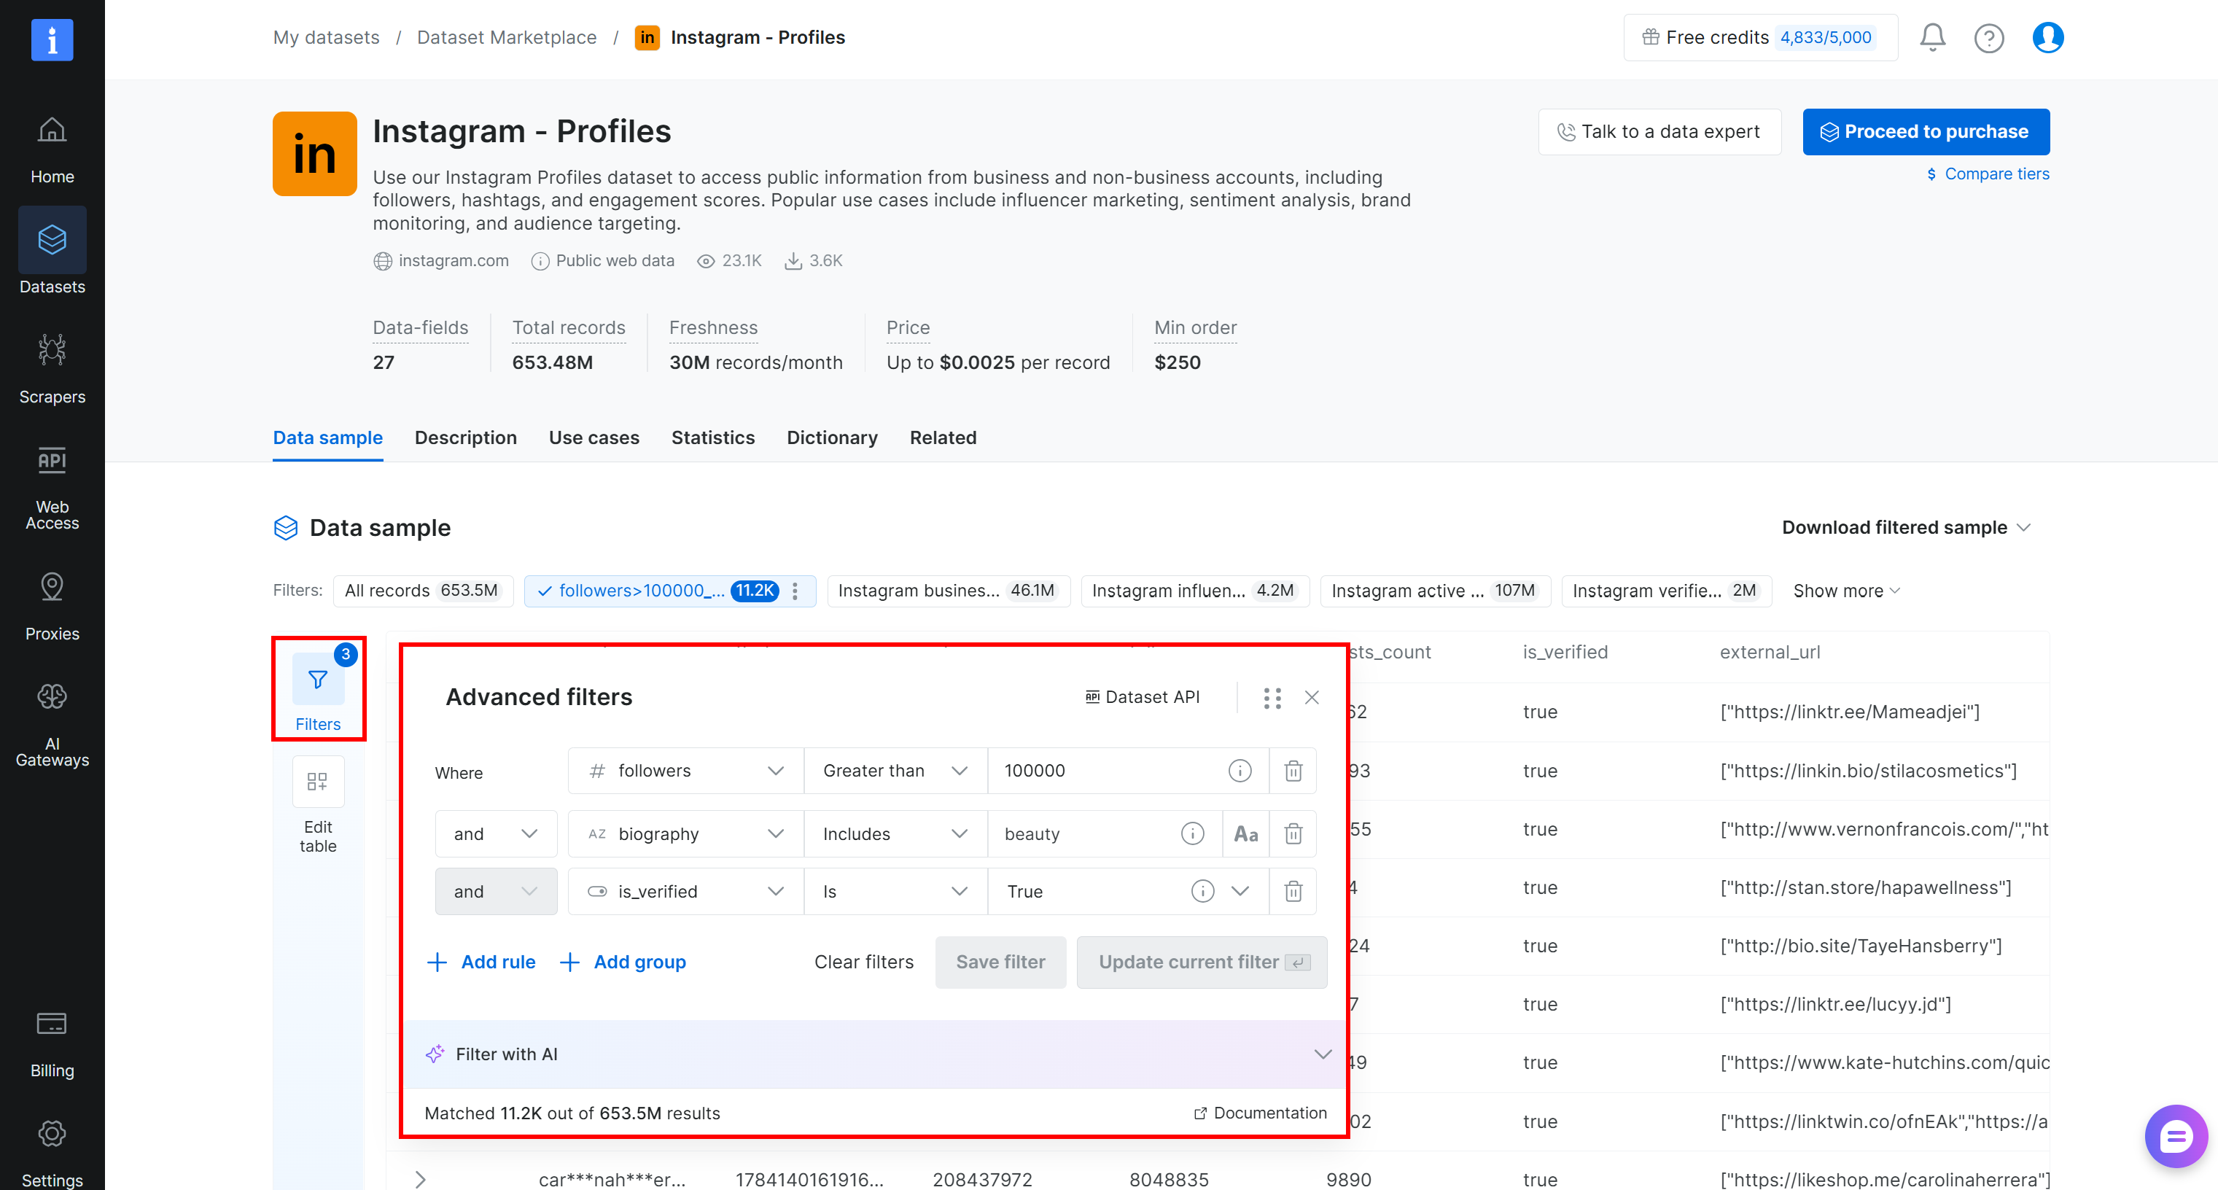Delete the is_verified filter rule

pyautogui.click(x=1293, y=891)
